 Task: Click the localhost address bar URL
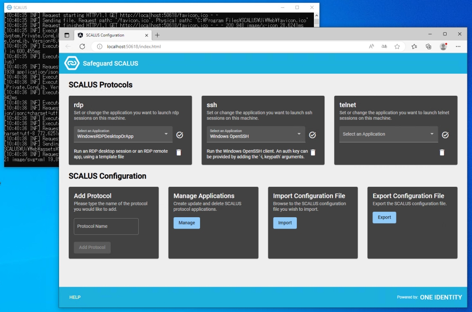pyautogui.click(x=134, y=46)
